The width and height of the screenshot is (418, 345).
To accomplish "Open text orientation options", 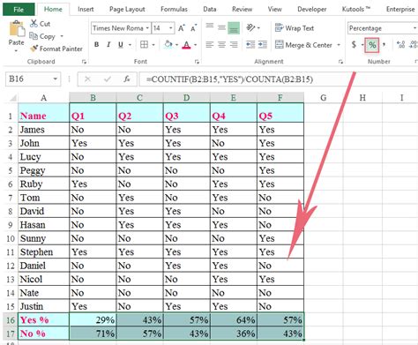I will [x=250, y=28].
